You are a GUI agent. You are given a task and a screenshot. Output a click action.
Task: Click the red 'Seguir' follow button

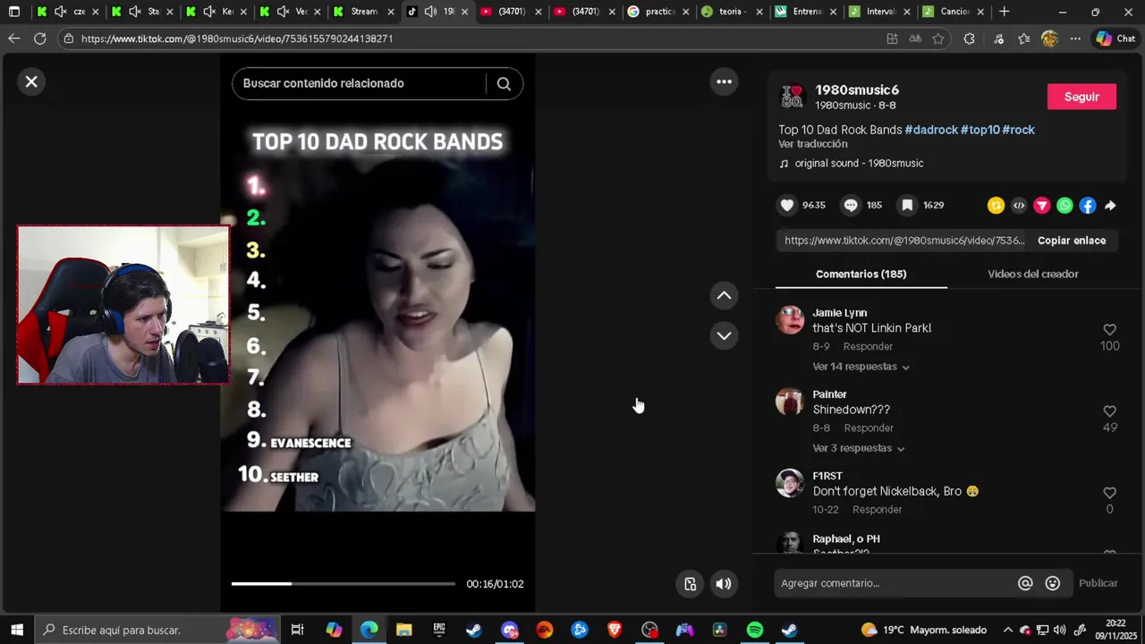point(1081,97)
